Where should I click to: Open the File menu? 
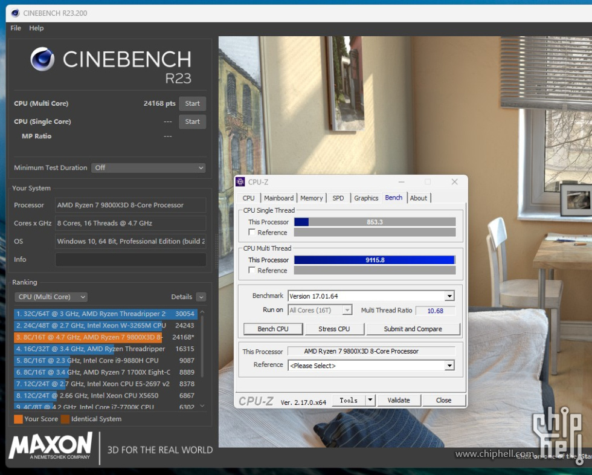[16, 28]
